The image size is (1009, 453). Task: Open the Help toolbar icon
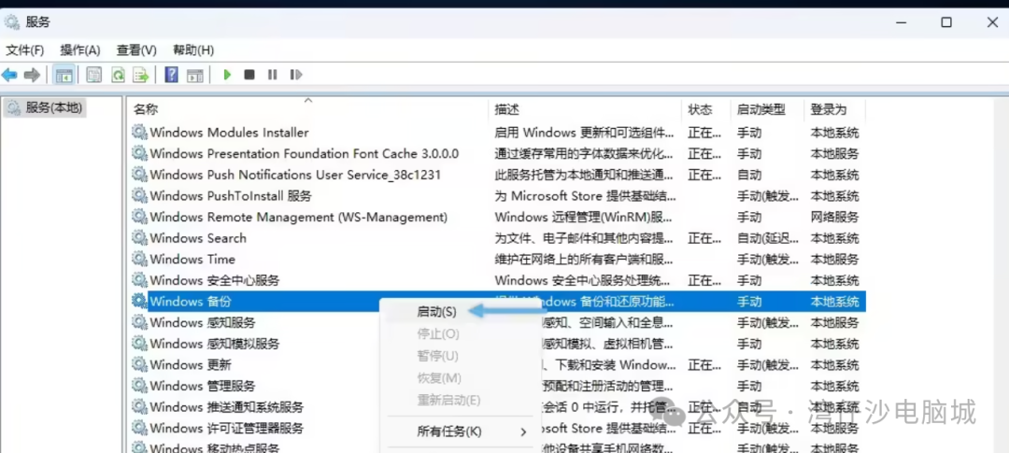click(171, 76)
